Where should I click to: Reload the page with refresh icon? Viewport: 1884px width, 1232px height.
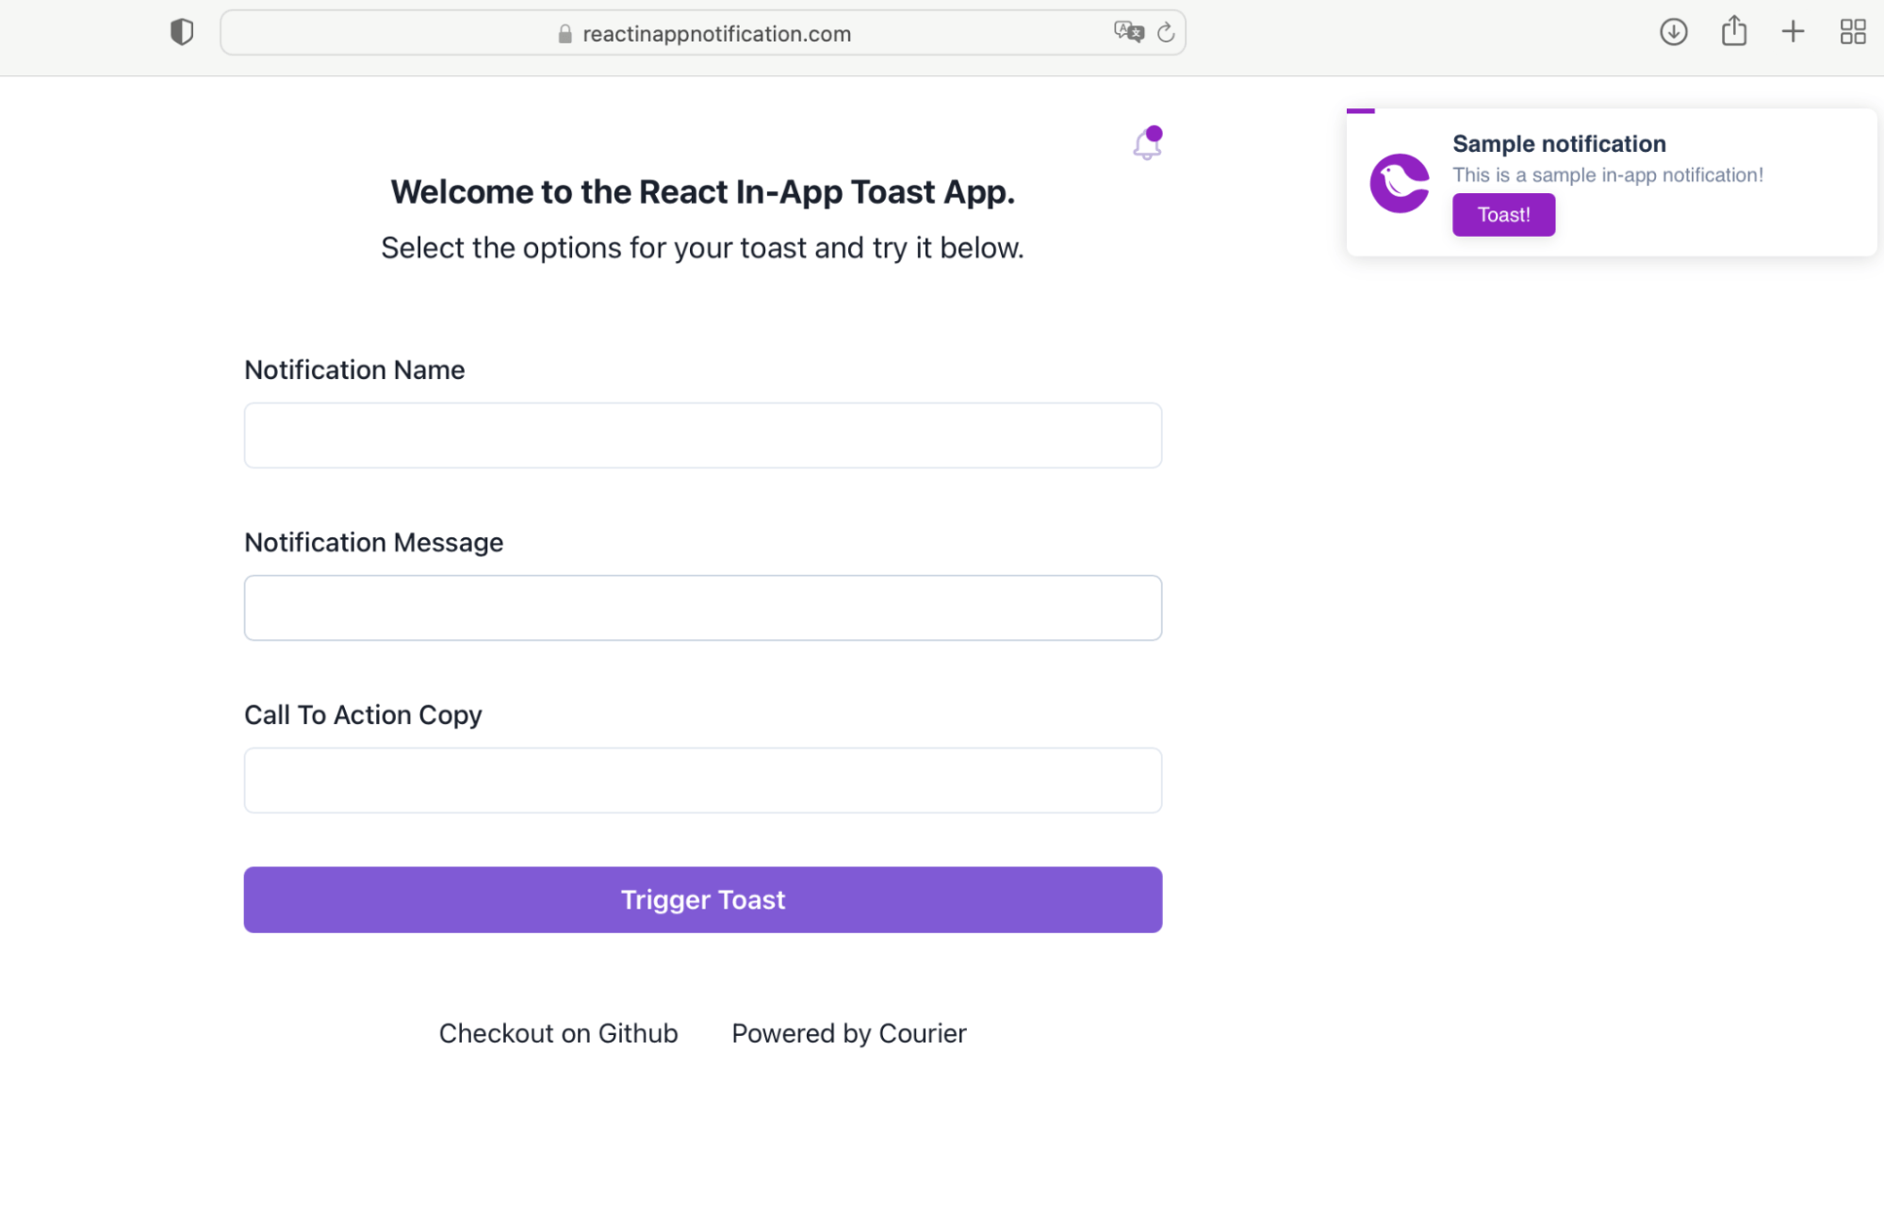point(1166,32)
